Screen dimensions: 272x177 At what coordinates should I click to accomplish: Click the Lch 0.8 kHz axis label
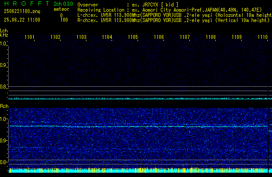tap(3, 87)
